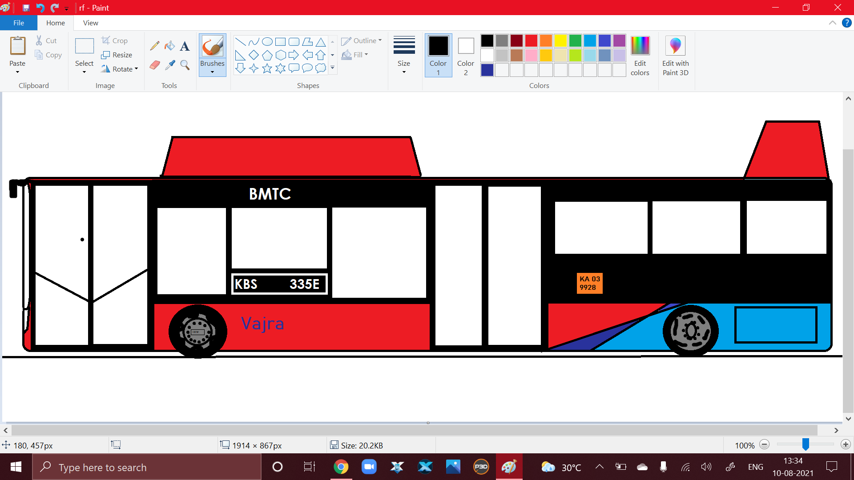Image resolution: width=854 pixels, height=480 pixels.
Task: Select the Magnifier tool
Action: click(185, 65)
